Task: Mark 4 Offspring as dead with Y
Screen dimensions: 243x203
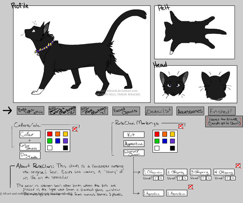Action: [227, 178]
